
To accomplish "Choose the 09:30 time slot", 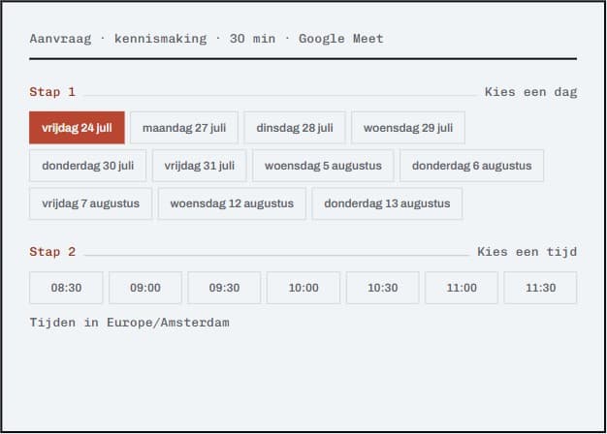I will tap(224, 288).
